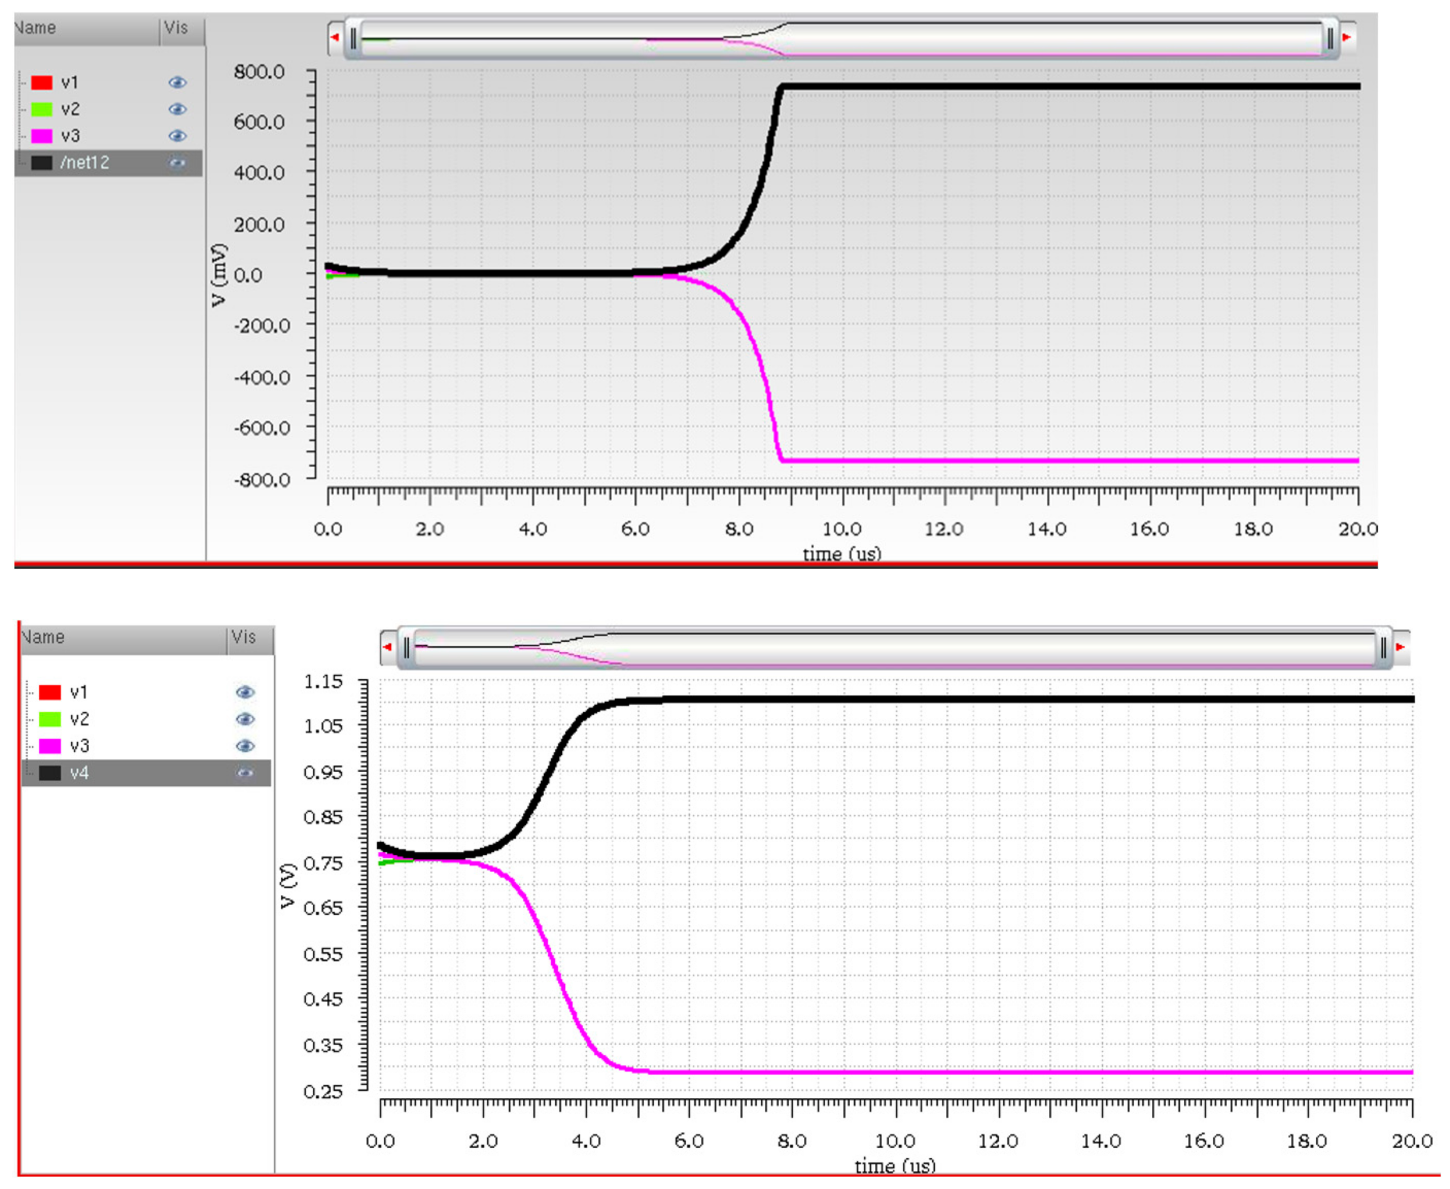Viewport: 1450px width, 1189px height.
Task: Click right red arrow on top zoom bar
Action: [1347, 37]
